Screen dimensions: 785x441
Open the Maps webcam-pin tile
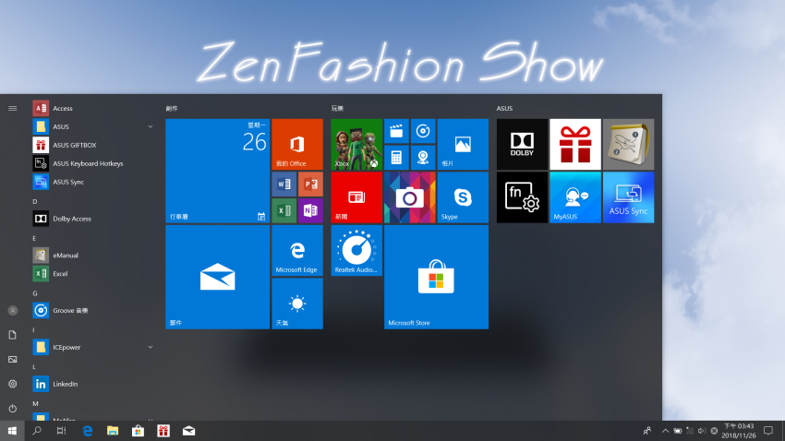coord(423,158)
